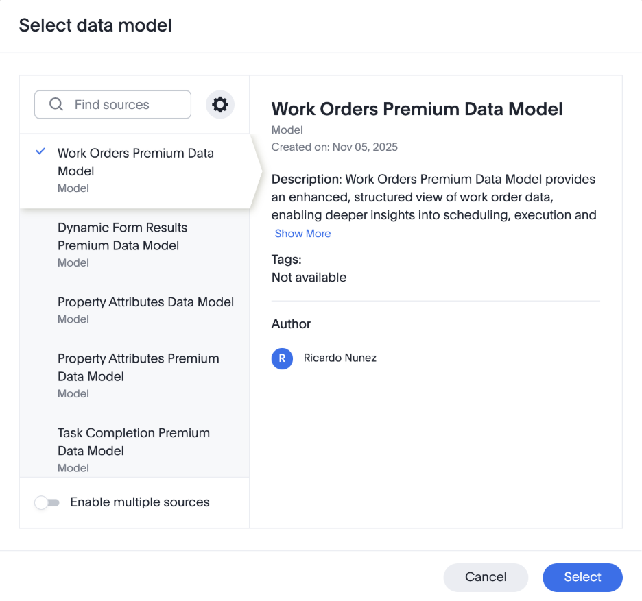Select Task Completion Premium Data Model
The height and width of the screenshot is (601, 642).
(134, 442)
